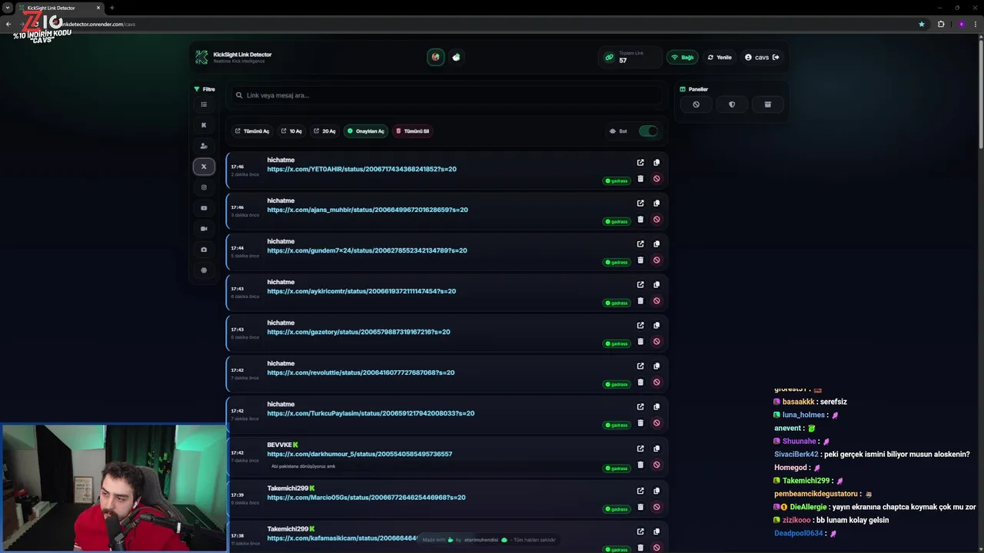Click the Yenile refresh button
Screen dimensions: 984x553
[720, 58]
